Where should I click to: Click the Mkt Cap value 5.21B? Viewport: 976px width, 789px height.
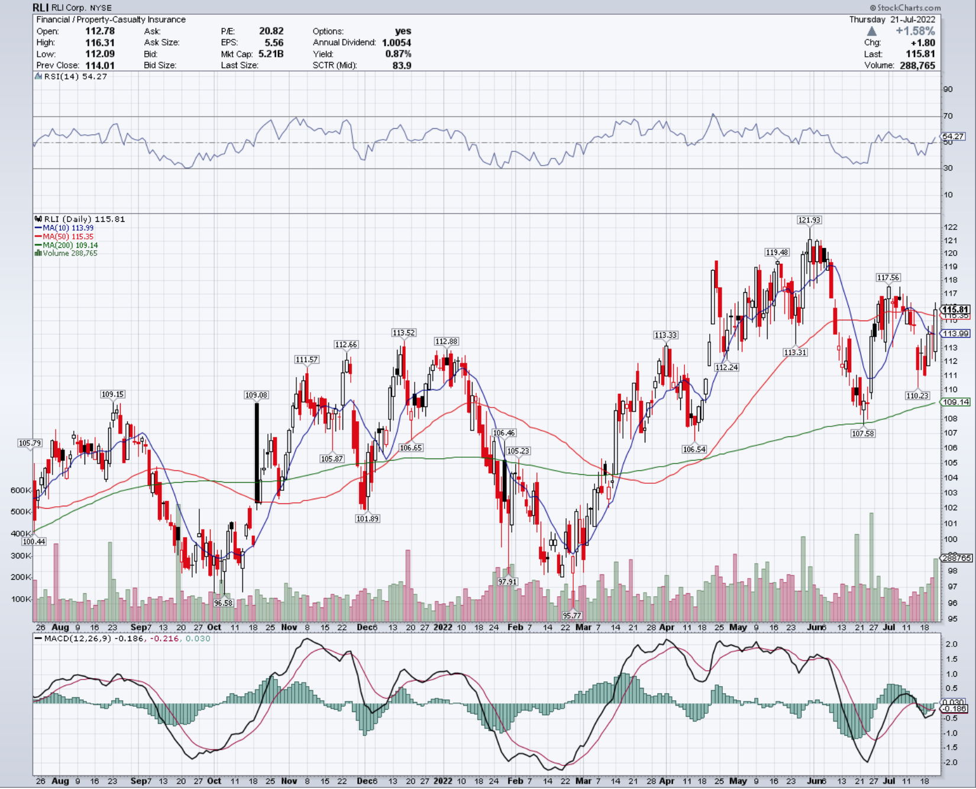[x=271, y=54]
